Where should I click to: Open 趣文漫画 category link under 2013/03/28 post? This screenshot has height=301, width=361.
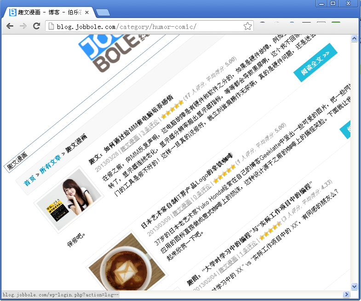(x=130, y=143)
